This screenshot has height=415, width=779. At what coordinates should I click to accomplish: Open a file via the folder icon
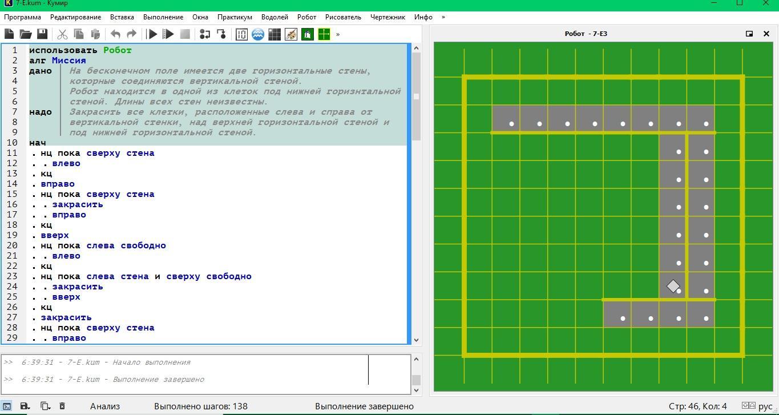point(26,34)
